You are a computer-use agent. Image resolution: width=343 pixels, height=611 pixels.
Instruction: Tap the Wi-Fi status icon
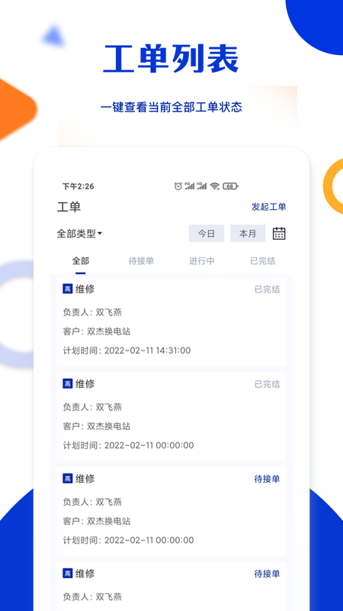pos(215,186)
